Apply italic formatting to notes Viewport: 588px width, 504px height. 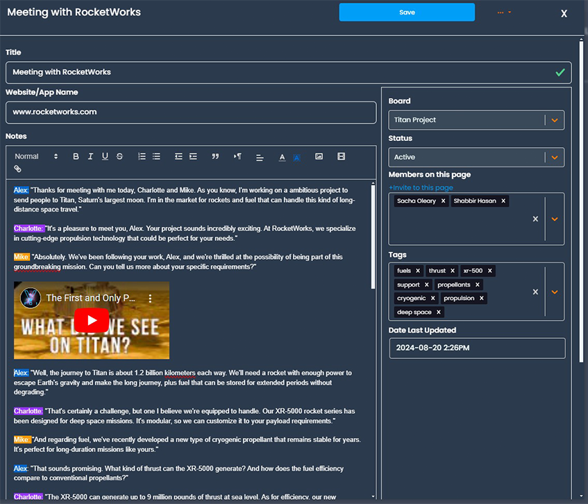click(90, 157)
